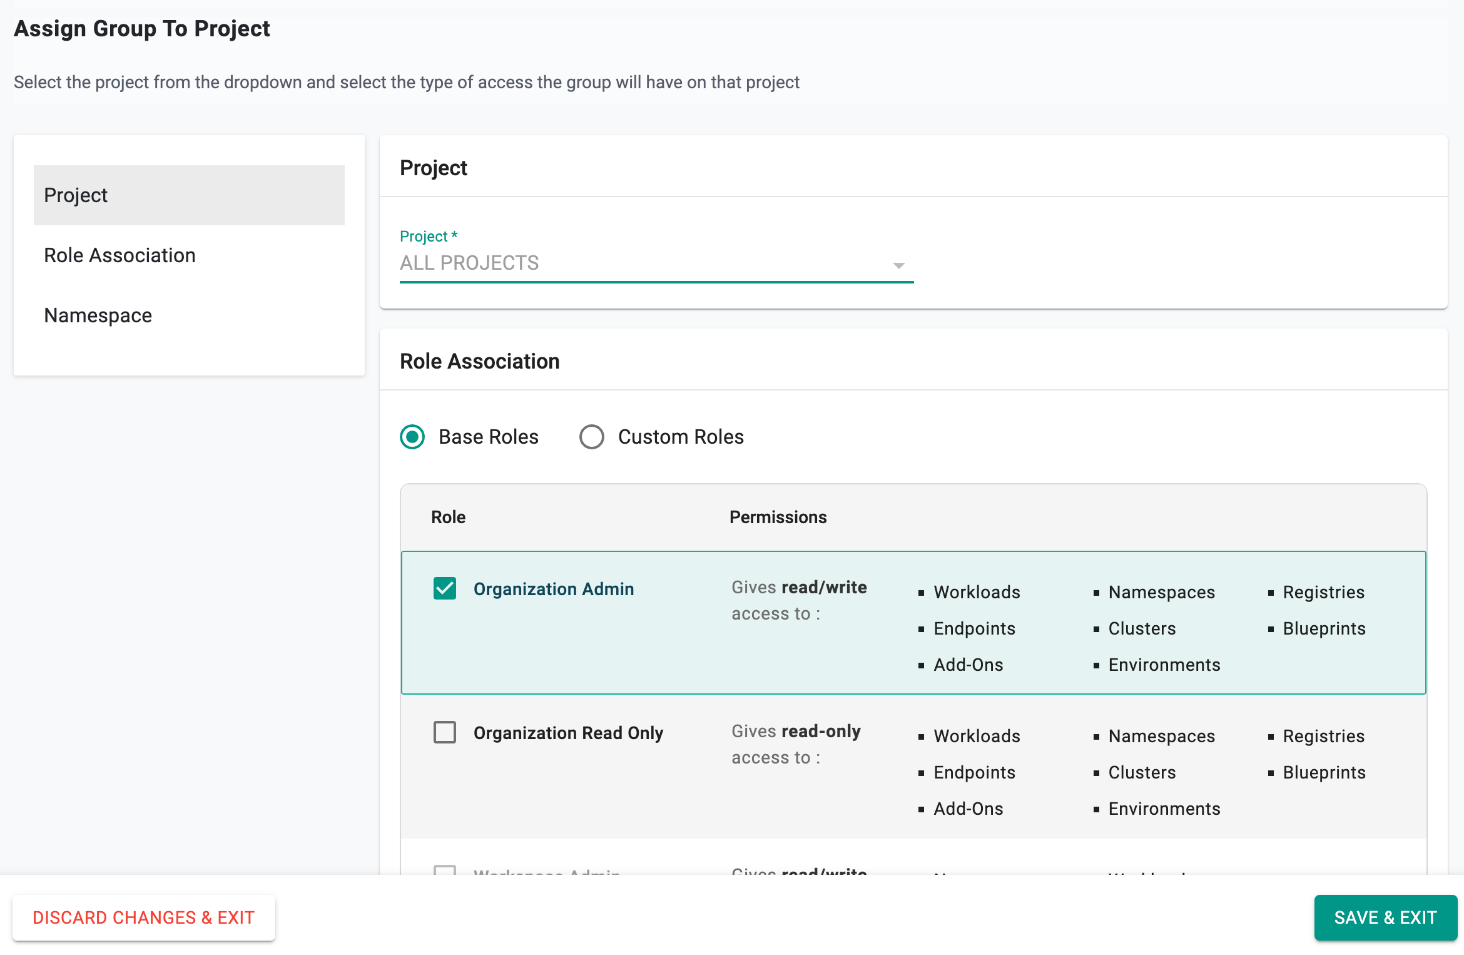Click Namespaces in Organization Read Only row
Image resolution: width=1464 pixels, height=955 pixels.
click(x=1162, y=736)
